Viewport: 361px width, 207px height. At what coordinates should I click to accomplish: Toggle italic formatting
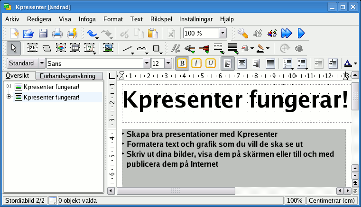click(x=196, y=63)
